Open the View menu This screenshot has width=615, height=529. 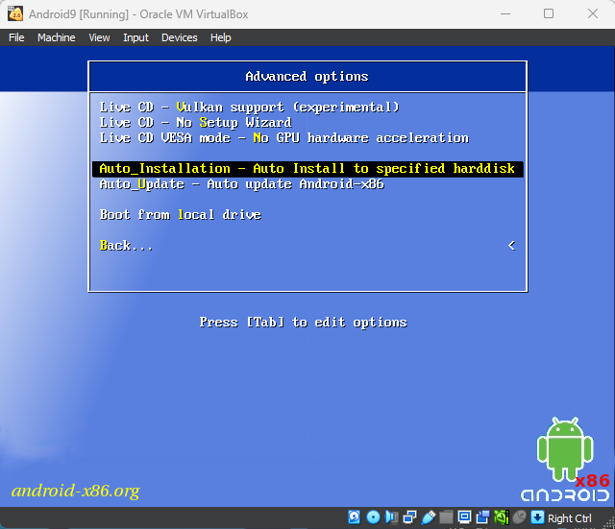click(x=99, y=37)
